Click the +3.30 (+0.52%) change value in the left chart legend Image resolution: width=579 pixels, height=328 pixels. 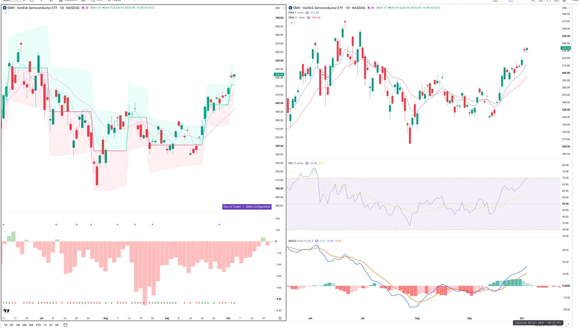click(x=145, y=8)
